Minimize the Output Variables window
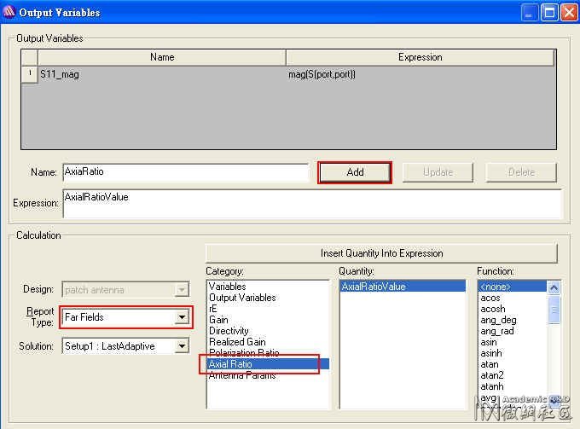 (530, 13)
